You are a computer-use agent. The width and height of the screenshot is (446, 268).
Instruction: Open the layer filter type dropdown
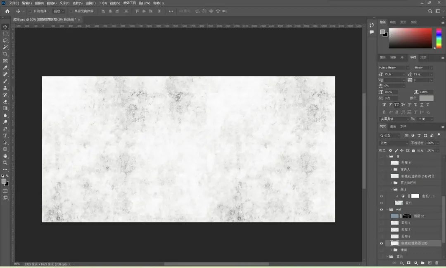click(x=390, y=135)
